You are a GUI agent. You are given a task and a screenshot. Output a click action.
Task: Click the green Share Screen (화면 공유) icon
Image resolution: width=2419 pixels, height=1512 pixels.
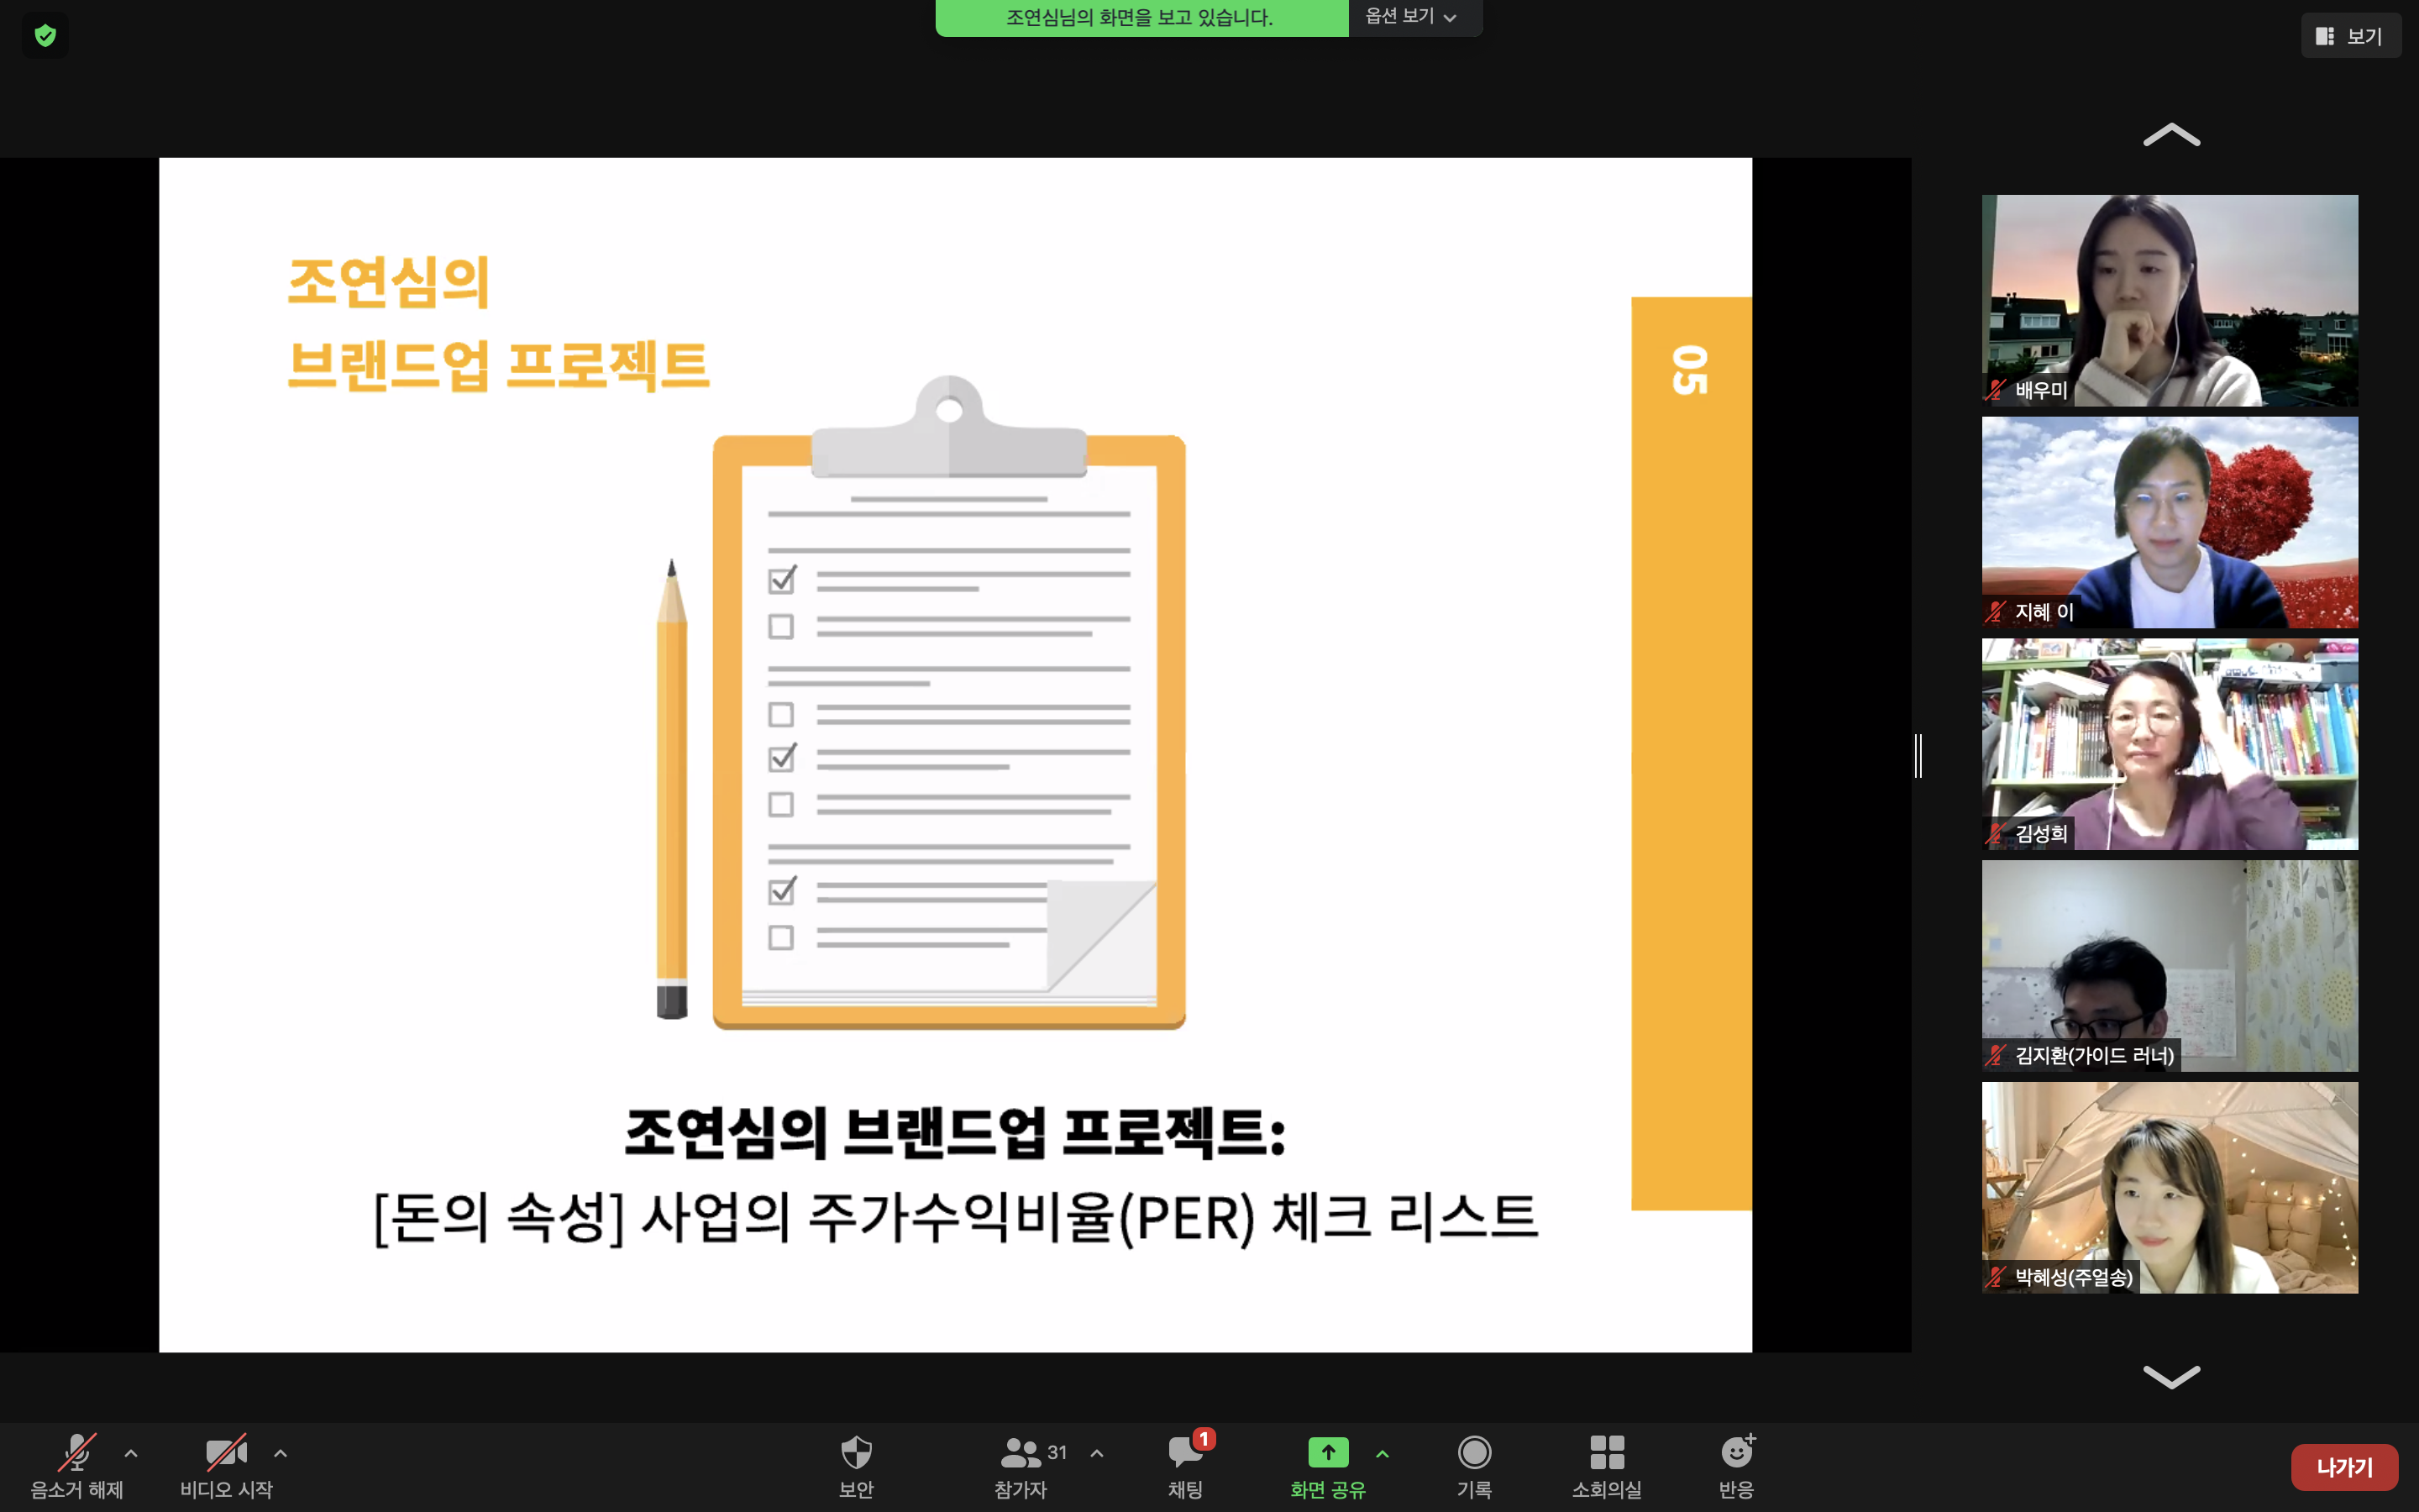point(1327,1452)
